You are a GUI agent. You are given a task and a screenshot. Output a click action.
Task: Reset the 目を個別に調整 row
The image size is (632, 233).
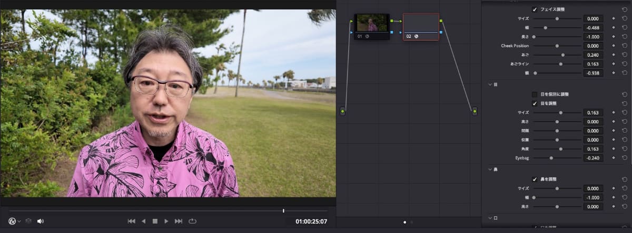pos(624,94)
